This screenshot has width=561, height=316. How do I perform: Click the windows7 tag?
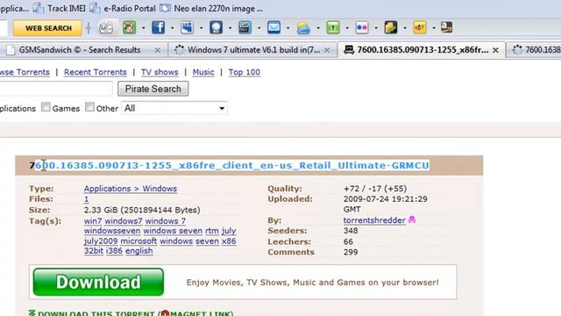pos(124,221)
